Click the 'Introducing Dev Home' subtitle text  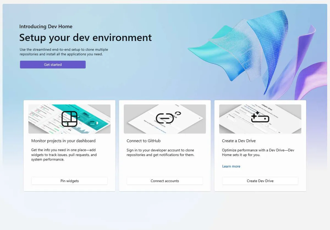(46, 26)
